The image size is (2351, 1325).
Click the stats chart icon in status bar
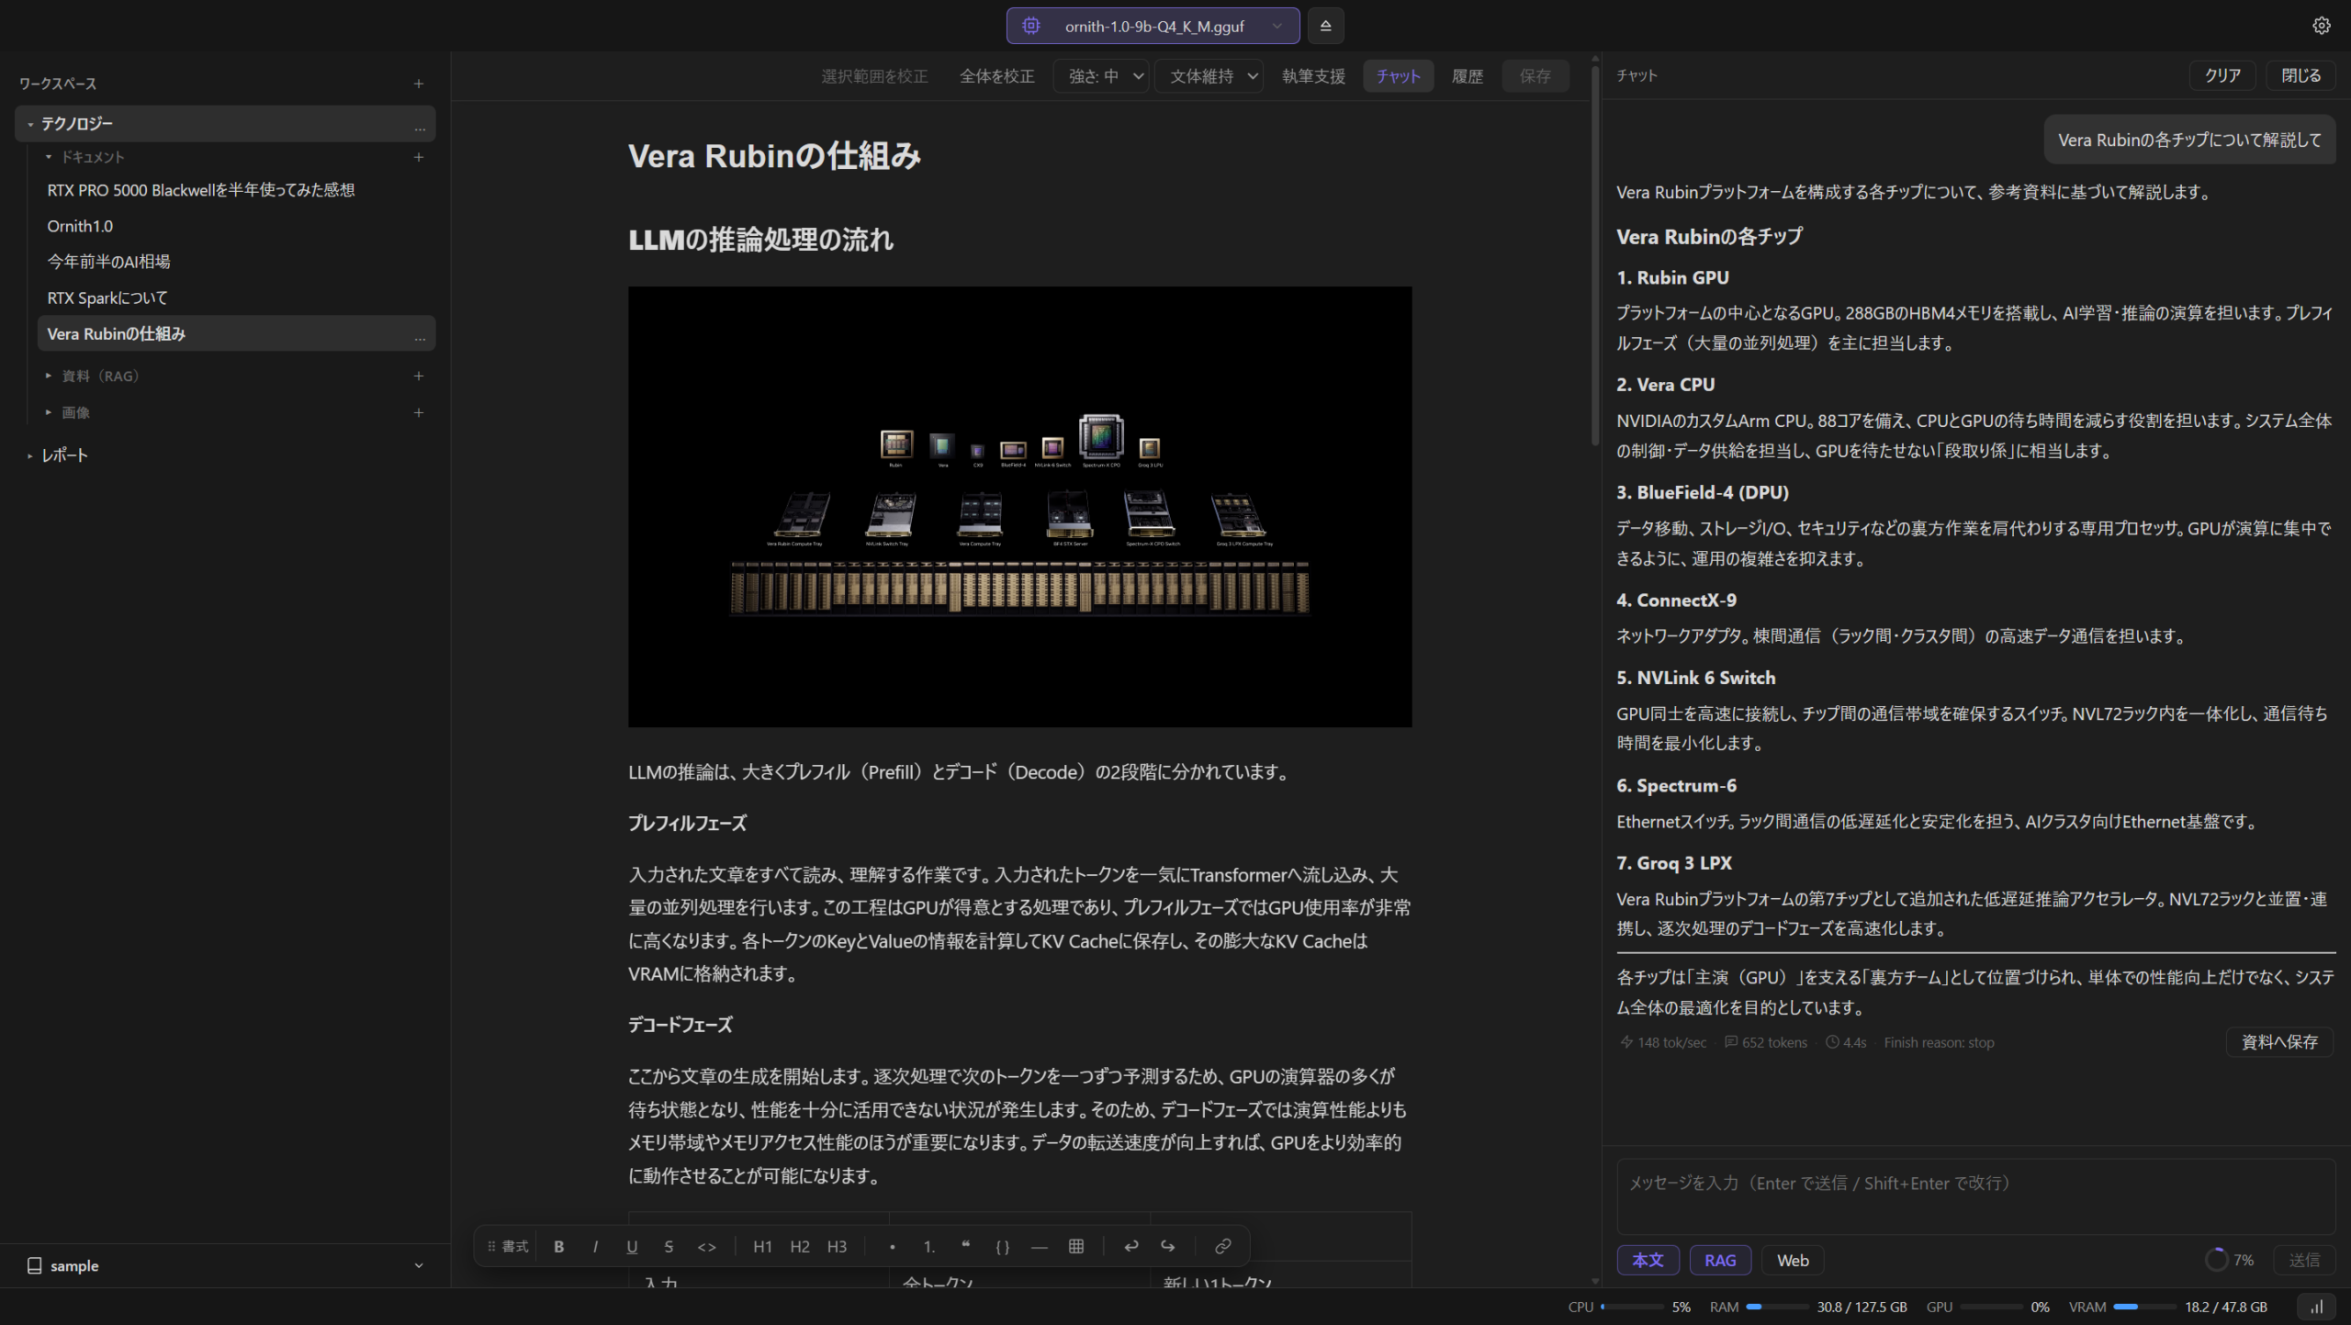[x=2317, y=1307]
